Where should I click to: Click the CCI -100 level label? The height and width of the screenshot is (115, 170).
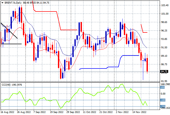pyautogui.click(x=163, y=100)
